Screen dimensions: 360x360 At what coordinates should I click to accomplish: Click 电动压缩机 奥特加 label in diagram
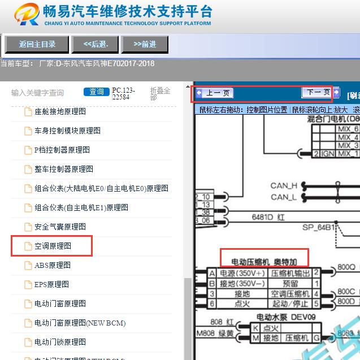(264, 262)
